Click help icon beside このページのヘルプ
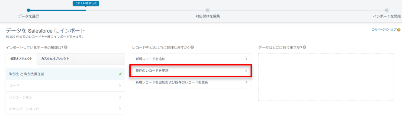 399,30
